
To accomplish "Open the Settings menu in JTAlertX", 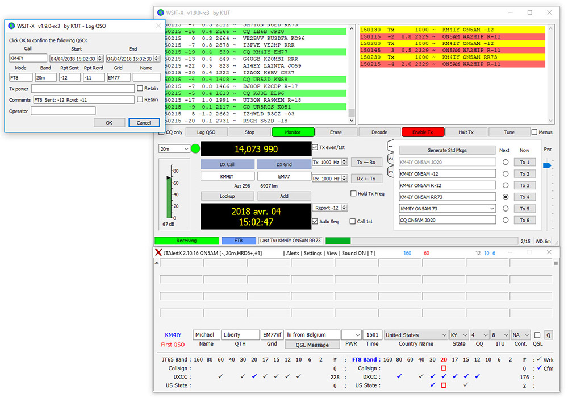I will click(313, 253).
